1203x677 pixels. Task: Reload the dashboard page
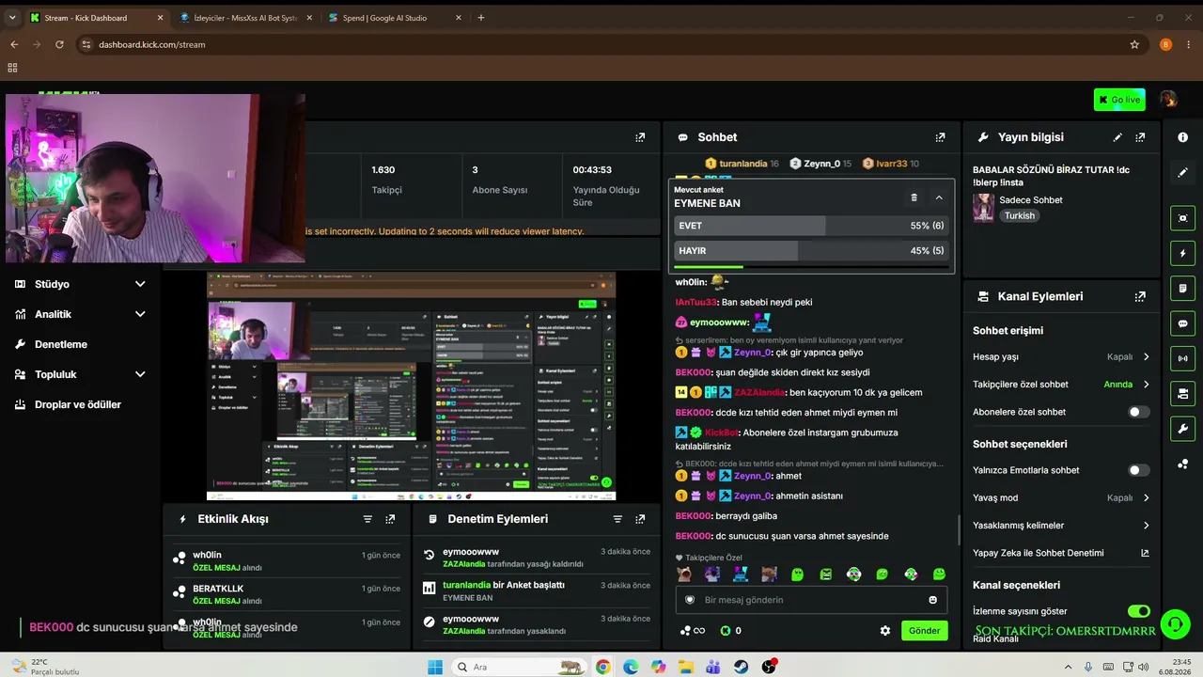59,44
